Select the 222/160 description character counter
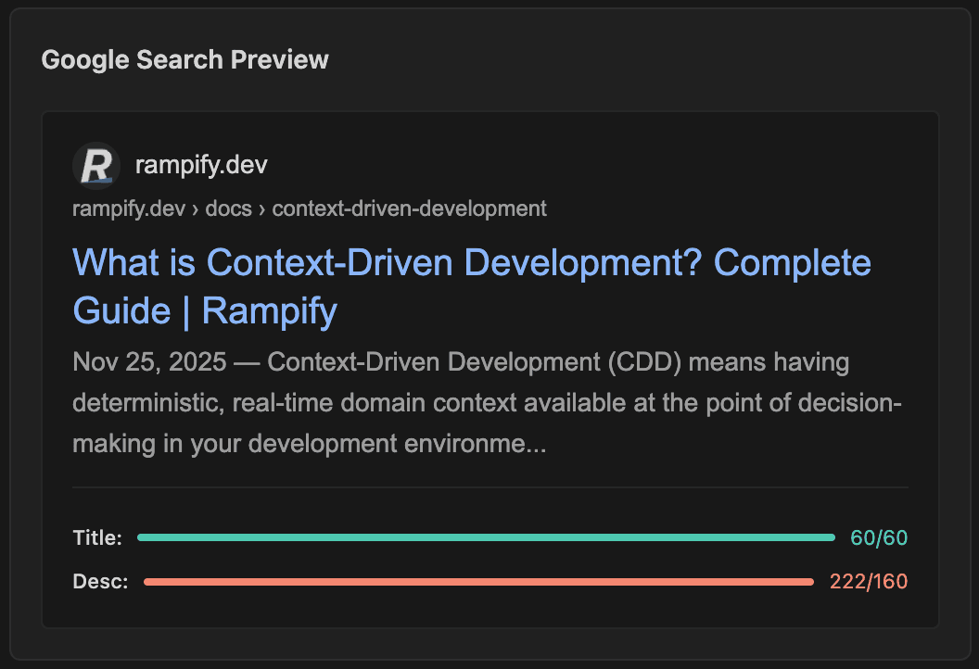The width and height of the screenshot is (979, 669). [869, 581]
